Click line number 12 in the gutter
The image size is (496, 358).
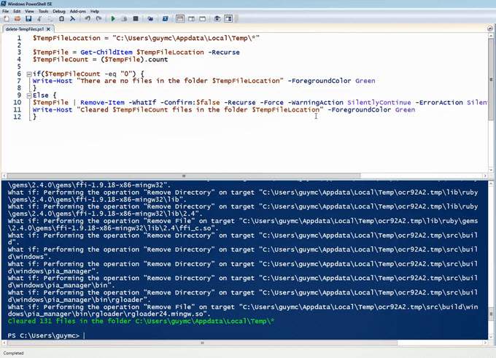17,117
